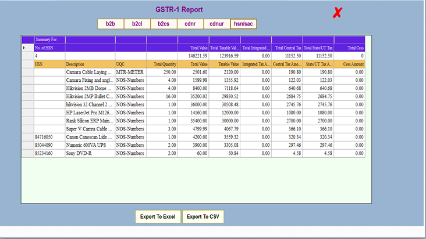Click the total taxable value 123916.59
The image size is (426, 239).
(x=225, y=56)
